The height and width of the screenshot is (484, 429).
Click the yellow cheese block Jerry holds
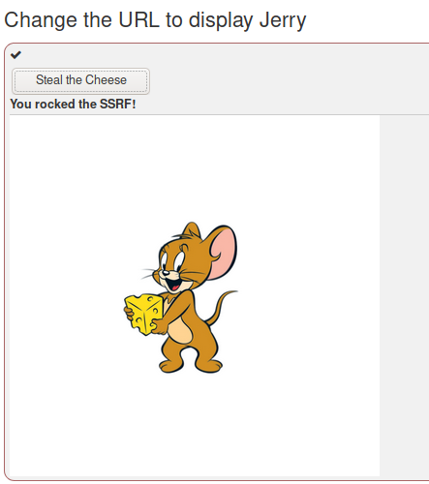pos(143,314)
